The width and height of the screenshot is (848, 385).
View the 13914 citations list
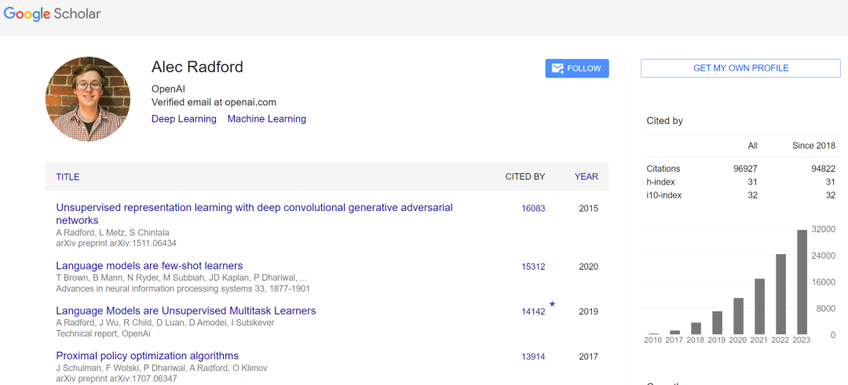pyautogui.click(x=533, y=357)
